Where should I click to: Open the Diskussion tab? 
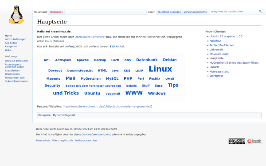click(x=56, y=12)
